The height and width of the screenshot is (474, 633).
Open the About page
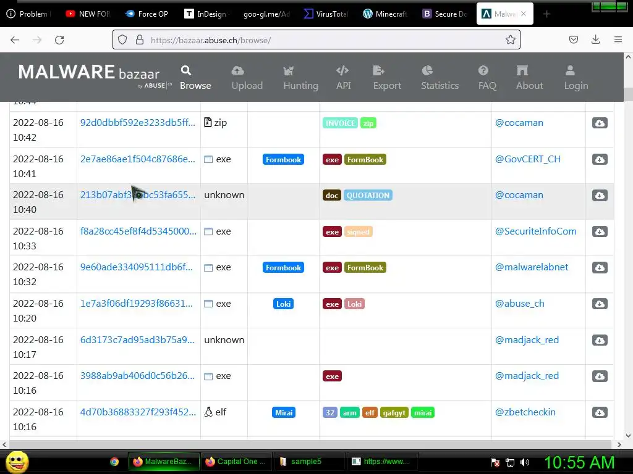pos(529,78)
